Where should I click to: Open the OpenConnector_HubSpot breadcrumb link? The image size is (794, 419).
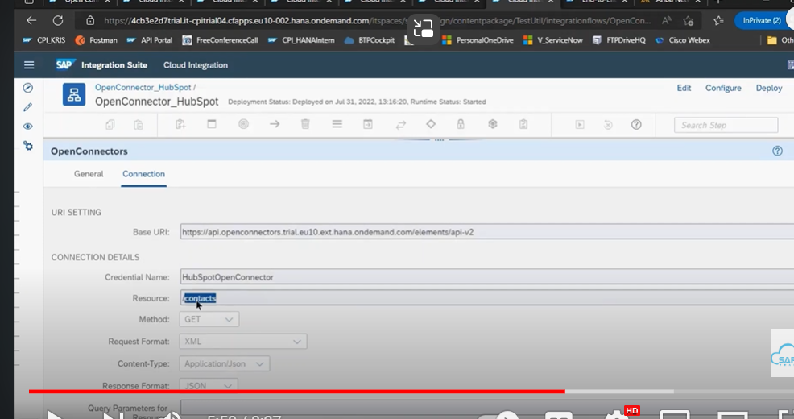tap(143, 87)
